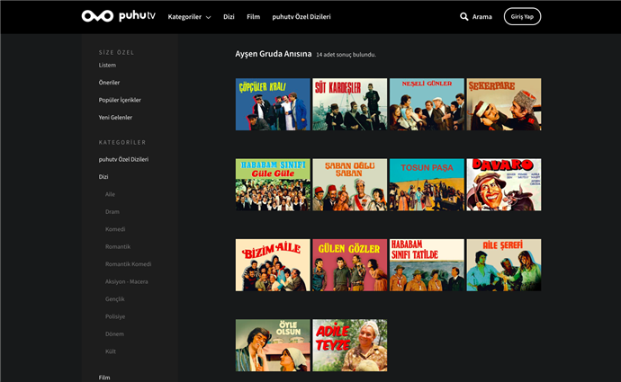Open Gülen Gözler movie thumbnail
The width and height of the screenshot is (621, 382).
point(350,265)
